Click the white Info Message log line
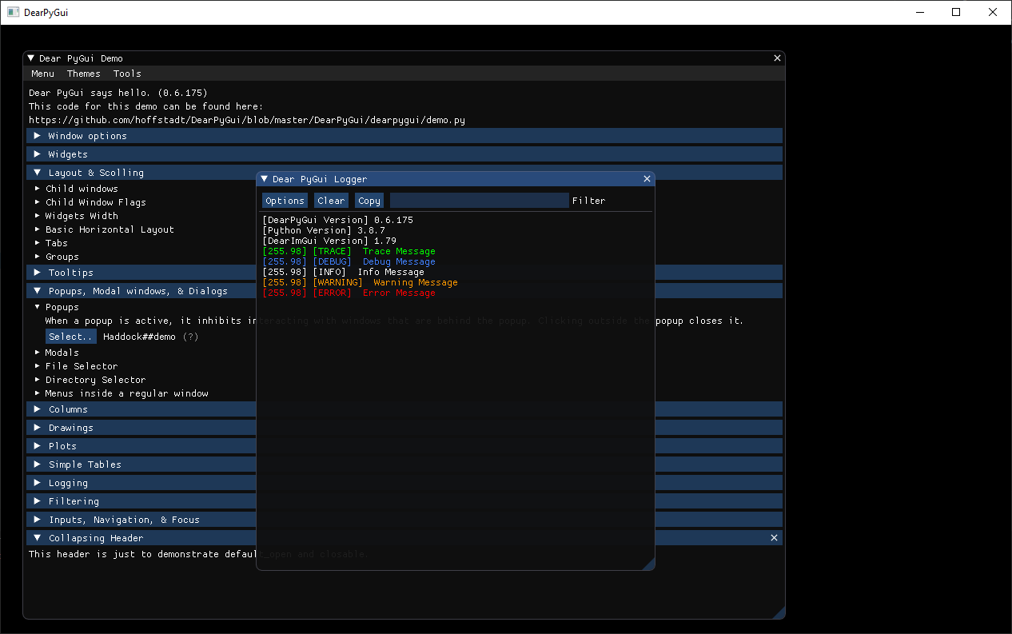This screenshot has width=1012, height=634. 344,272
